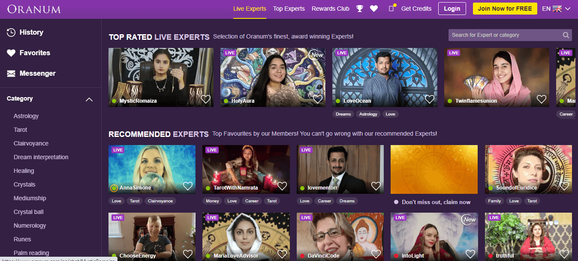
Task: Click Dreams tag under lovementorr
Action: click(x=347, y=201)
